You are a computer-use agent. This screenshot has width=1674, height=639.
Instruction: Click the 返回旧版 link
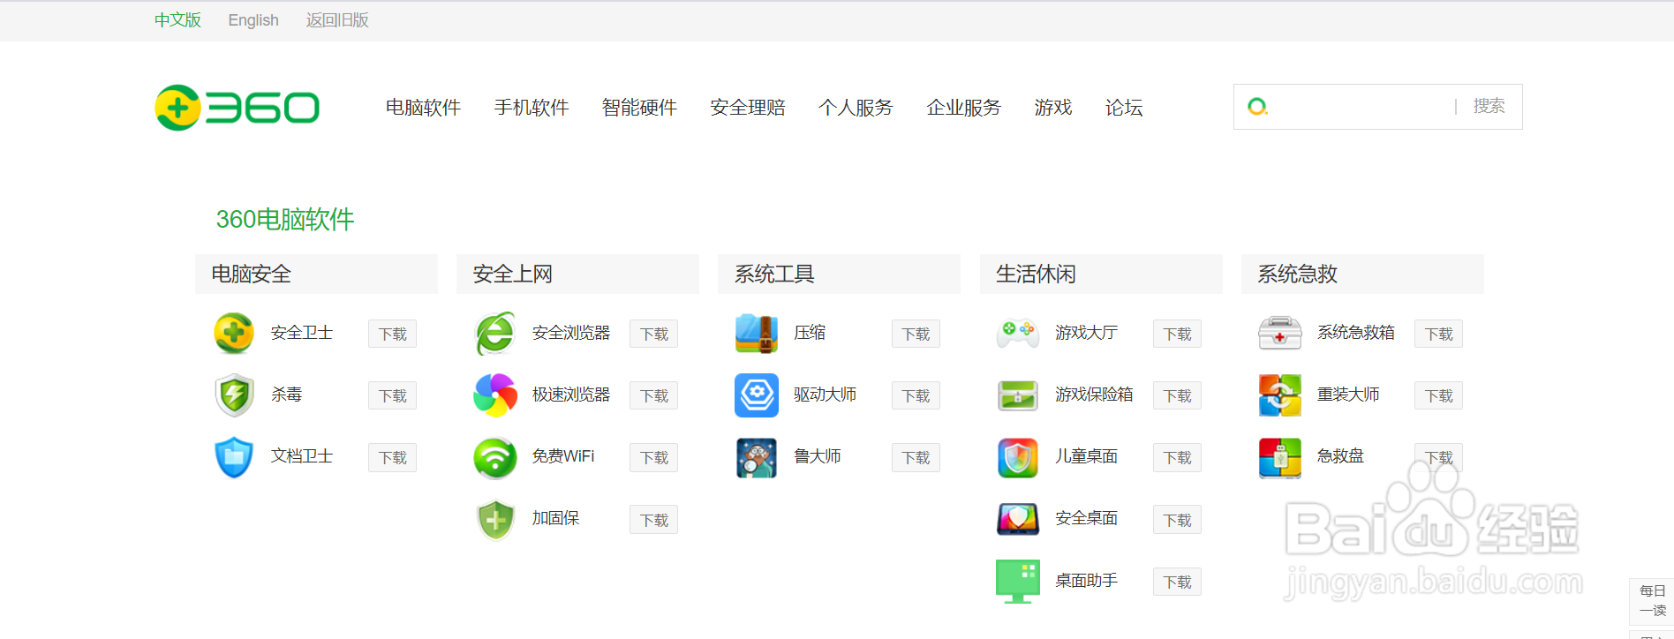pyautogui.click(x=337, y=20)
